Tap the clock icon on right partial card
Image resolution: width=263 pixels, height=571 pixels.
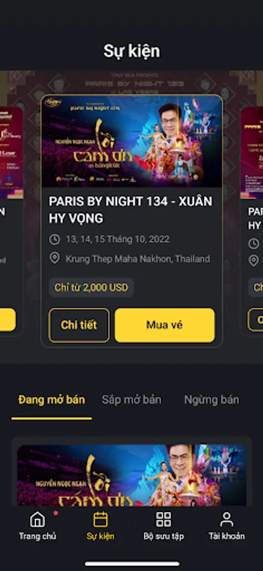coord(253,243)
